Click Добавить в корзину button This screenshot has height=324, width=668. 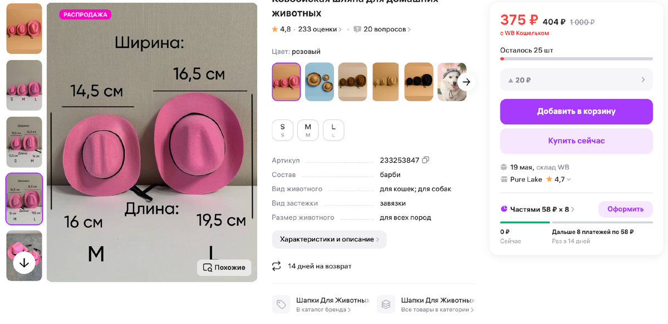(576, 112)
